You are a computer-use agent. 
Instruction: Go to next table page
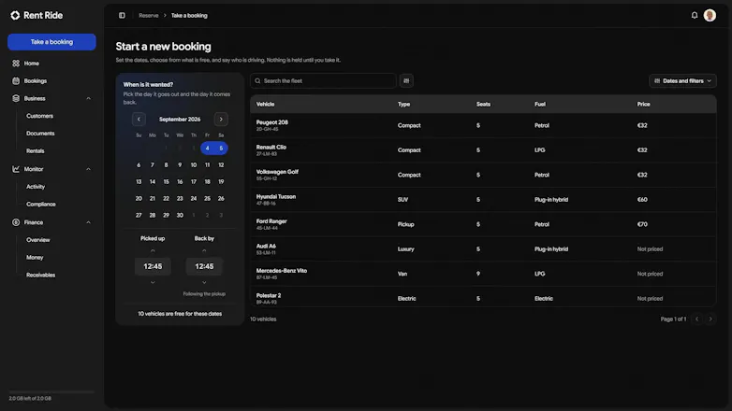pos(710,319)
